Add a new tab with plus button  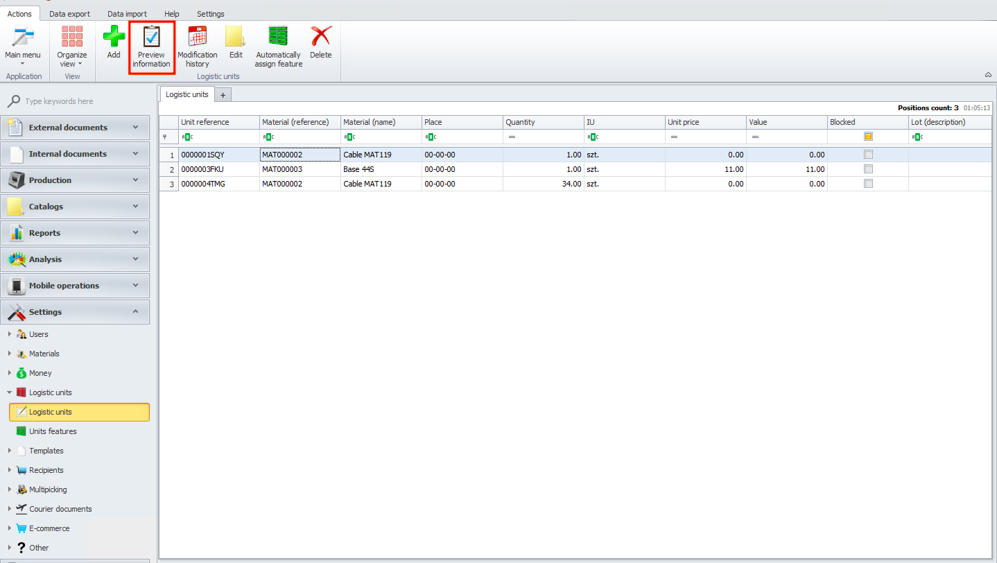223,95
